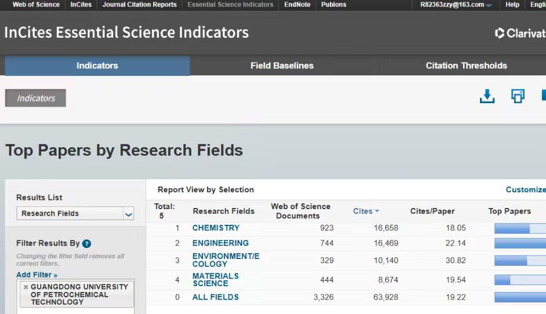Viewport: 546px width, 314px height.
Task: Open the Research Fields results list dropdown
Action: 75,213
